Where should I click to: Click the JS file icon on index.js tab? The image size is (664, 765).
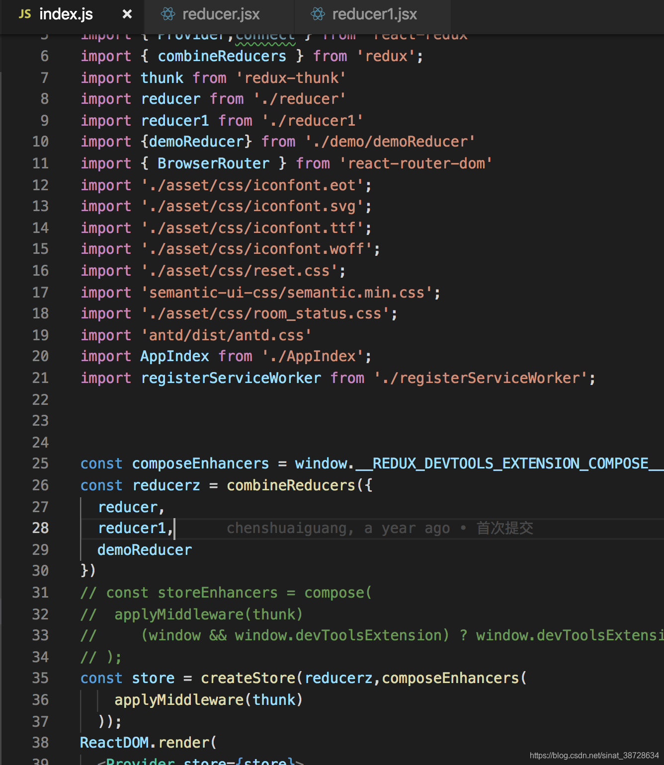click(x=25, y=14)
